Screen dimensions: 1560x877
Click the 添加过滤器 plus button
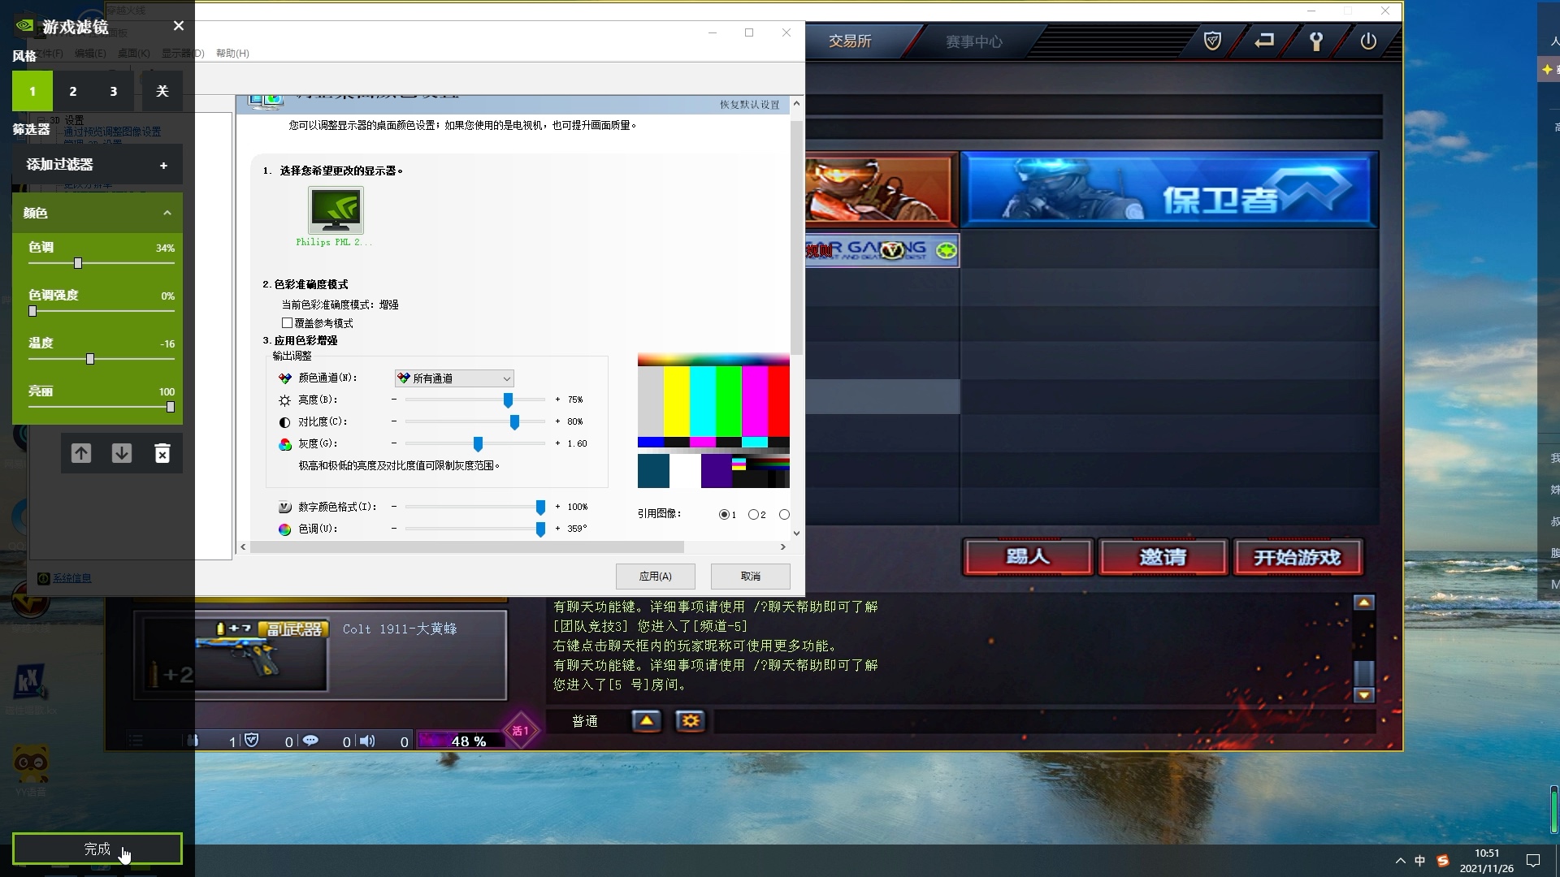pos(163,165)
